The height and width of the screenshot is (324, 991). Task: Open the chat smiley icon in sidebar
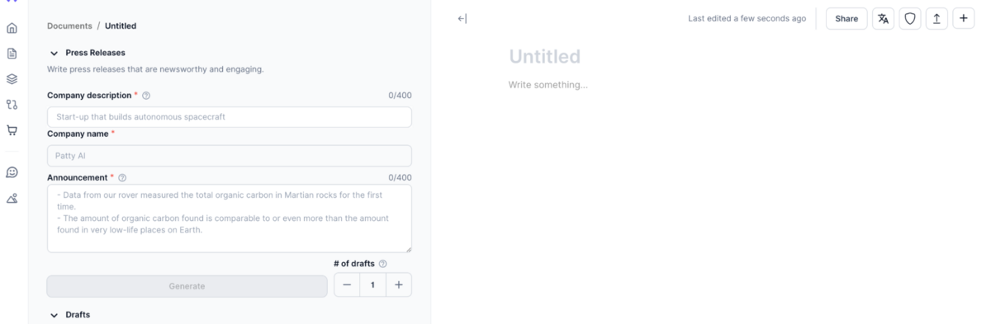[x=12, y=172]
